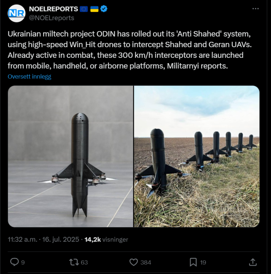The image size is (271, 274).
Task: Click the blue verified badge
Action: click(103, 8)
